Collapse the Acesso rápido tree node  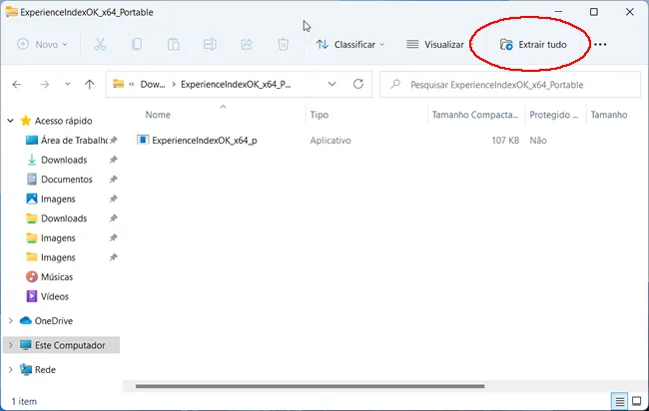[10, 121]
